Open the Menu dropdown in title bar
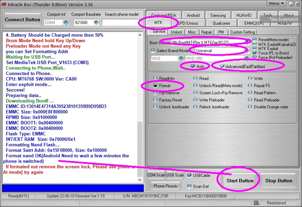This screenshot has height=207, width=302. (x=277, y=3)
